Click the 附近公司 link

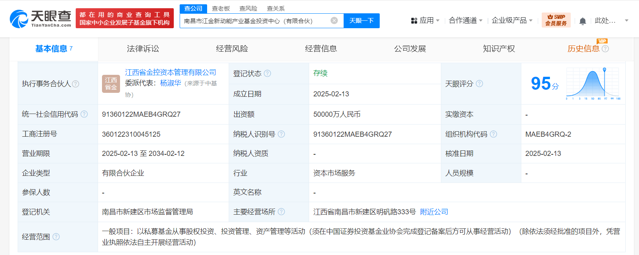point(434,212)
